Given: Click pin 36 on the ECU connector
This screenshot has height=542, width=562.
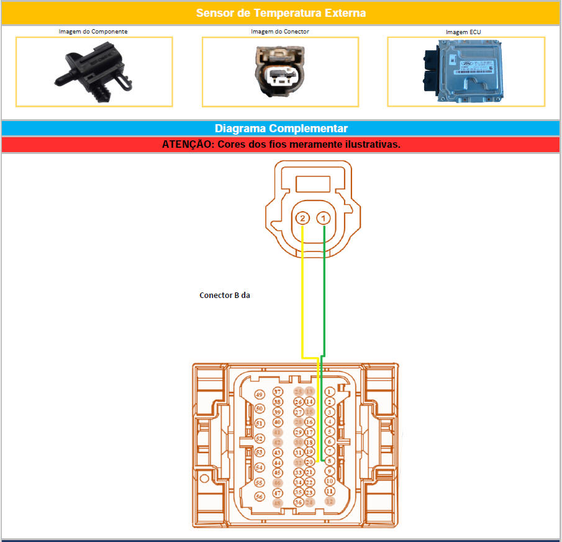Looking at the screenshot, I should coord(299,502).
